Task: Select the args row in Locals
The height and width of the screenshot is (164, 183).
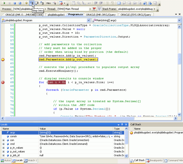Action: pyautogui.click(x=12, y=133)
